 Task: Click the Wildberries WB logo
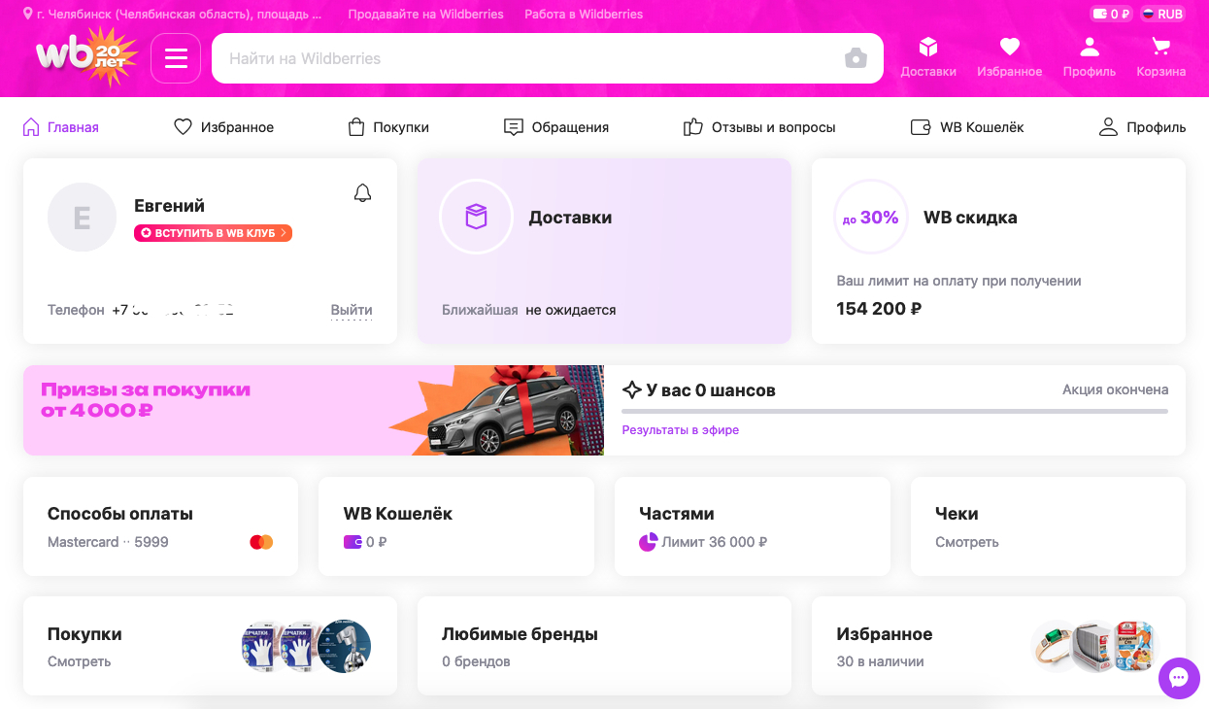coord(87,56)
